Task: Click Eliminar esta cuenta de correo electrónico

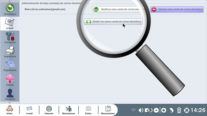Action: [177, 9]
